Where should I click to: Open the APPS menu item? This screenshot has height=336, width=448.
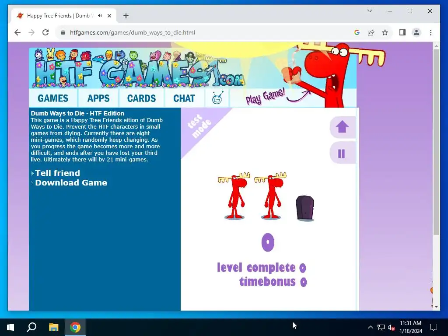coord(98,98)
